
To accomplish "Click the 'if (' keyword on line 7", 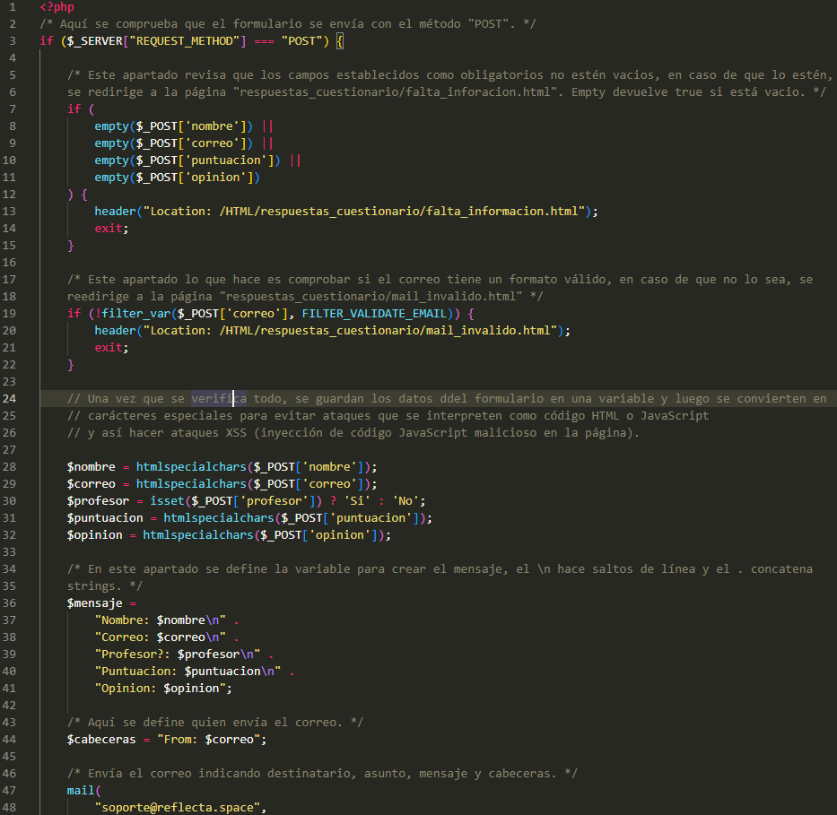I will pyautogui.click(x=81, y=109).
